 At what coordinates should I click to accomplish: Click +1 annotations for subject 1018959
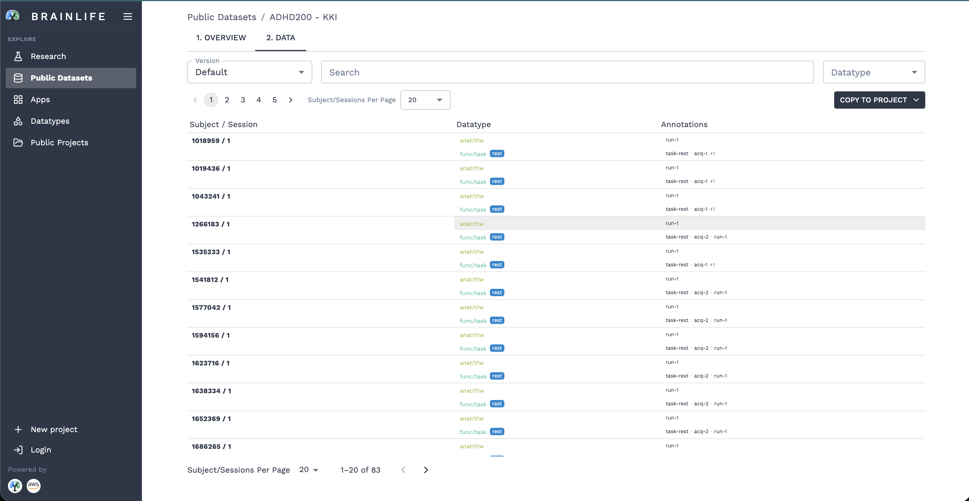(x=712, y=154)
